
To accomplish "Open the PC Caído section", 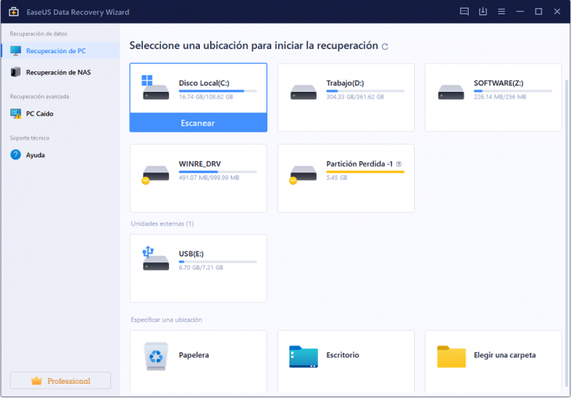I will (40, 113).
